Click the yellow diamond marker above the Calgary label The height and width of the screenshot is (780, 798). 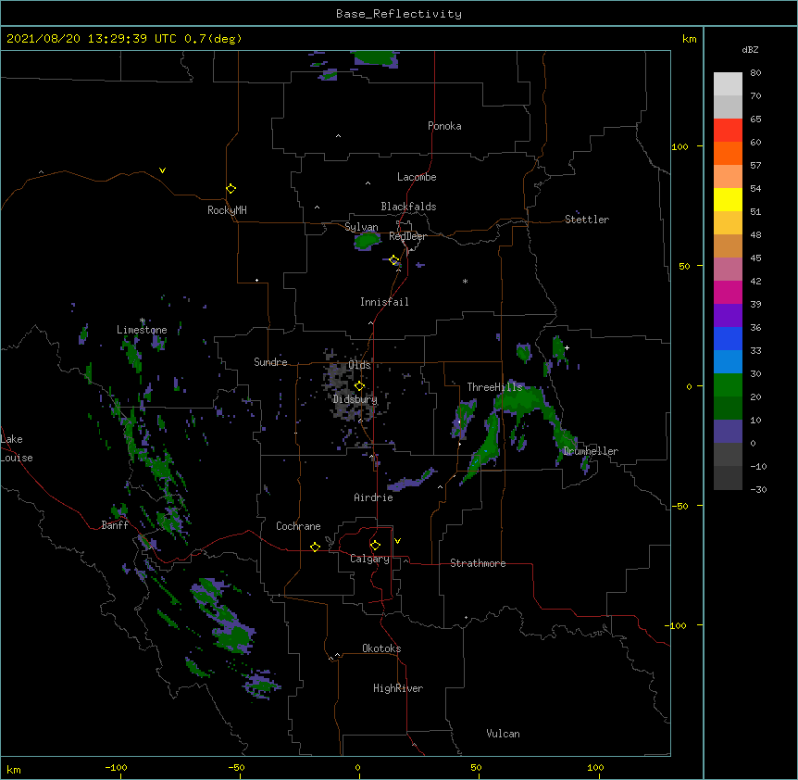coord(375,546)
